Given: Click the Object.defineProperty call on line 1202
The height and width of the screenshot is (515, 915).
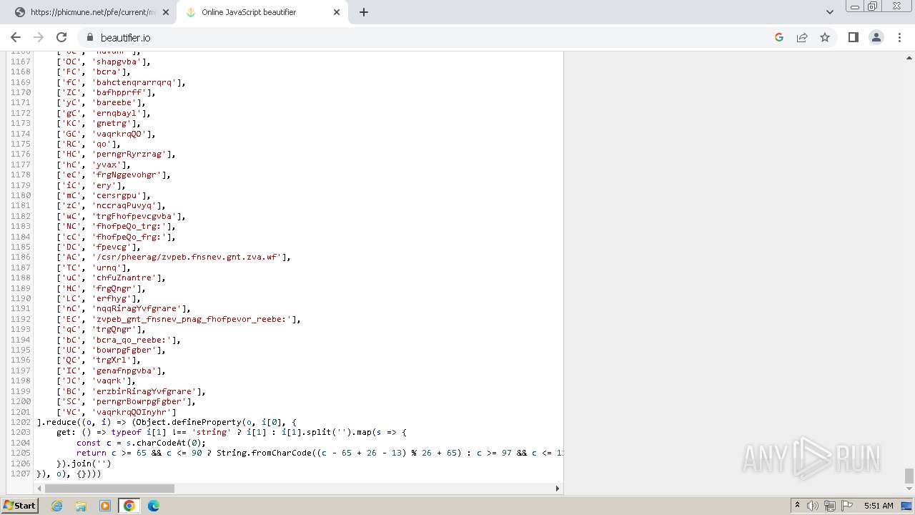Looking at the screenshot, I should 189,422.
